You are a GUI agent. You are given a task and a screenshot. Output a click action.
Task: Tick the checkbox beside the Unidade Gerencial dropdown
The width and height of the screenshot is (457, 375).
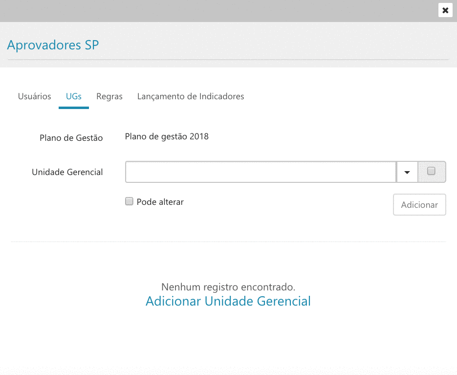tap(431, 171)
